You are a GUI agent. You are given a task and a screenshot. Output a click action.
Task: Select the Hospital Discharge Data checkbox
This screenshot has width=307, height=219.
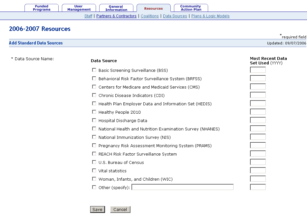coord(94,120)
